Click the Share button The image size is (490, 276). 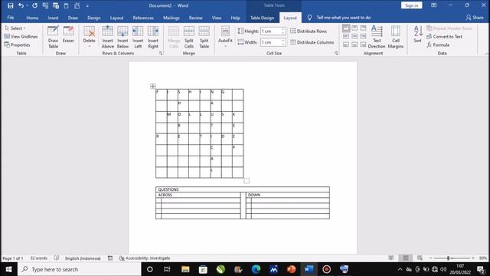point(475,18)
